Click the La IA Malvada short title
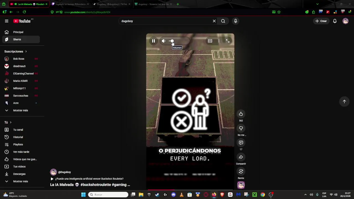Screen dimensions: 354x199 click(90, 185)
